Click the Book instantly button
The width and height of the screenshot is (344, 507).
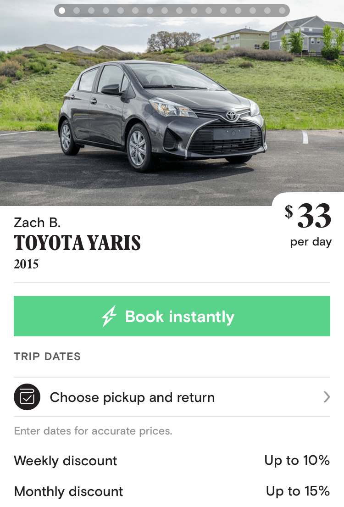[x=172, y=316]
